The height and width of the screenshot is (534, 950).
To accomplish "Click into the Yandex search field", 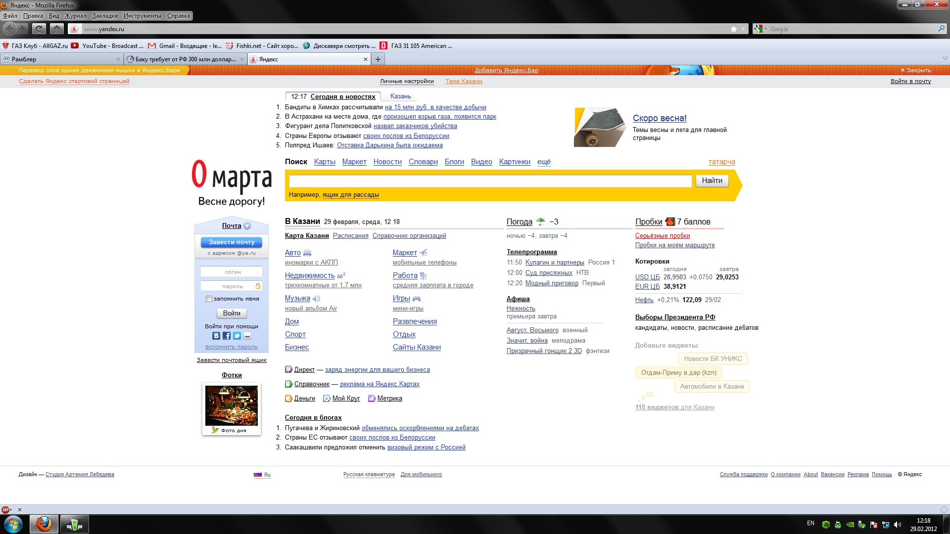I will click(490, 181).
